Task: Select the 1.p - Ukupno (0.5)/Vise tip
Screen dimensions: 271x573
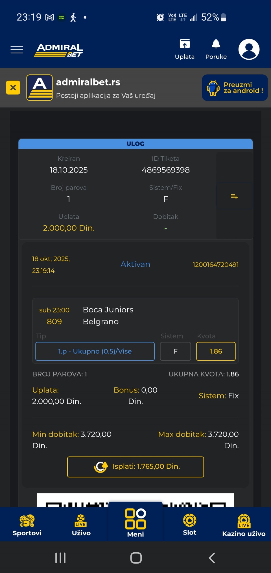Action: point(95,351)
